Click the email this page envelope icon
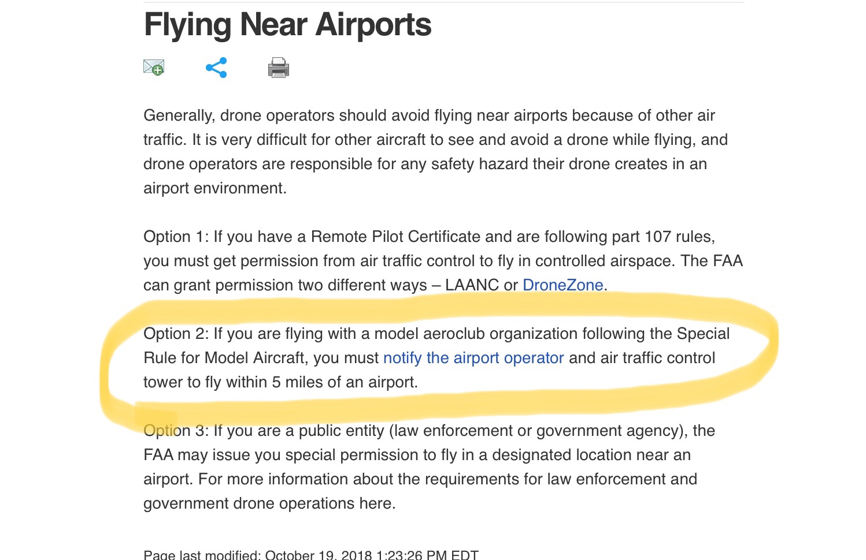866x560 pixels. [154, 68]
